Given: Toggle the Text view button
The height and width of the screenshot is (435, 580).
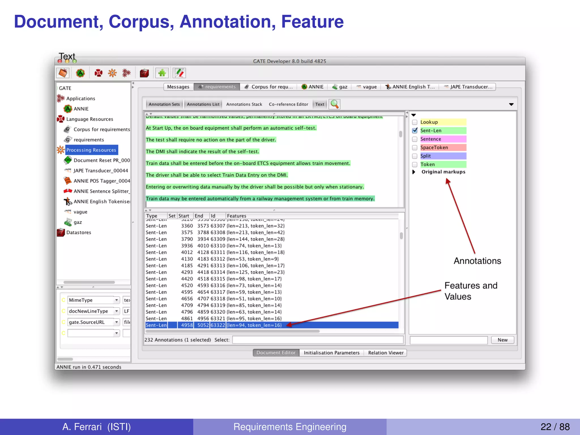Looking at the screenshot, I should (320, 104).
